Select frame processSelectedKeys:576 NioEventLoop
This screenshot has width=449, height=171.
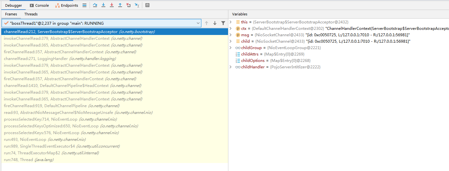[114, 133]
